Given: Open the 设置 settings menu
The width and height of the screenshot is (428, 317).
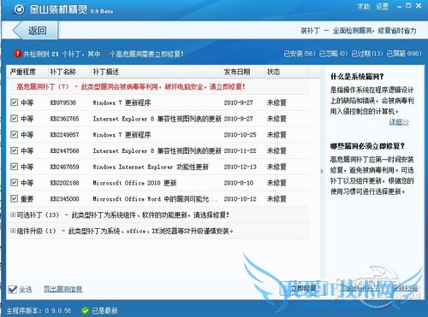Looking at the screenshot, I should coord(382,6).
